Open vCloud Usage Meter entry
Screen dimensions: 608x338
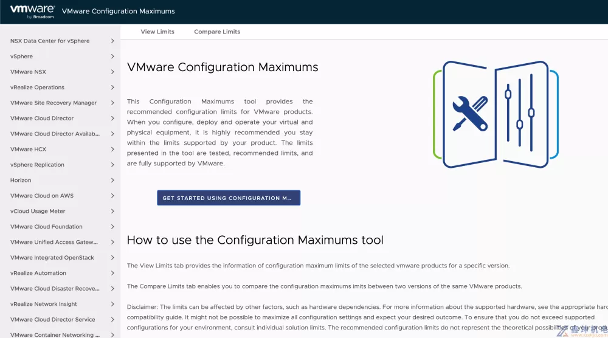pyautogui.click(x=38, y=212)
